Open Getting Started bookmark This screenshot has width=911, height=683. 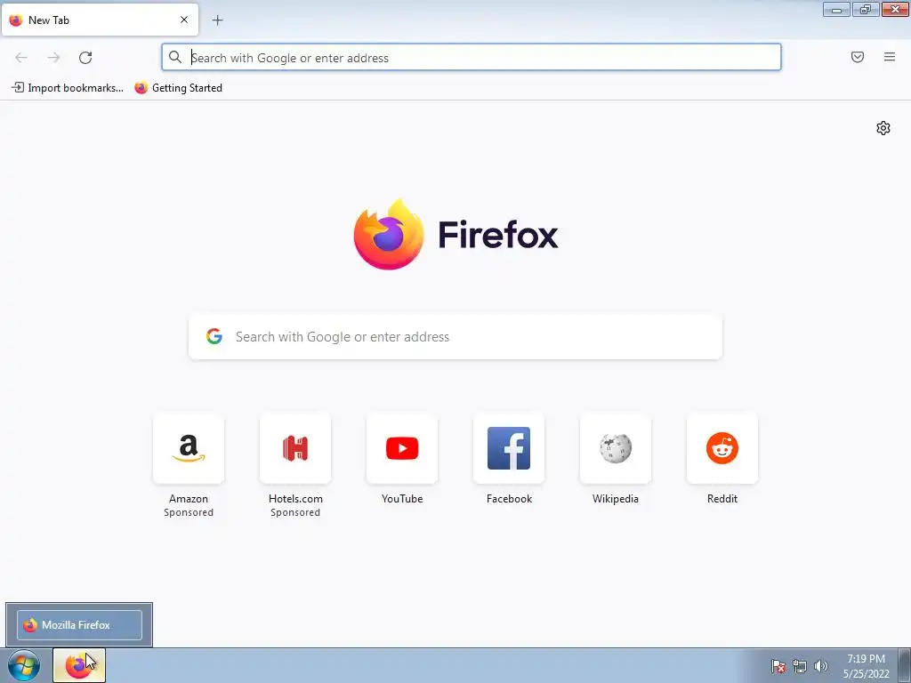(178, 88)
